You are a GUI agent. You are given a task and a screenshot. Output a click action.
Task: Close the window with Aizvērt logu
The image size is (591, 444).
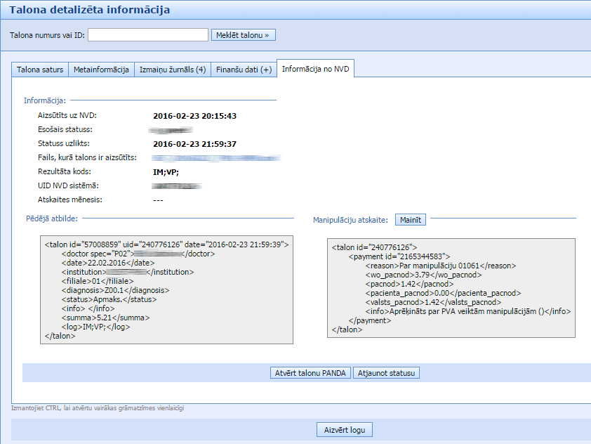click(344, 430)
